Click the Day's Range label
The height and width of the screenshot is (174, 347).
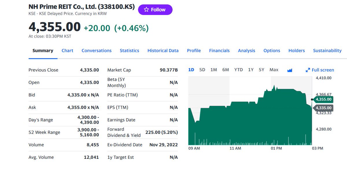click(x=41, y=120)
